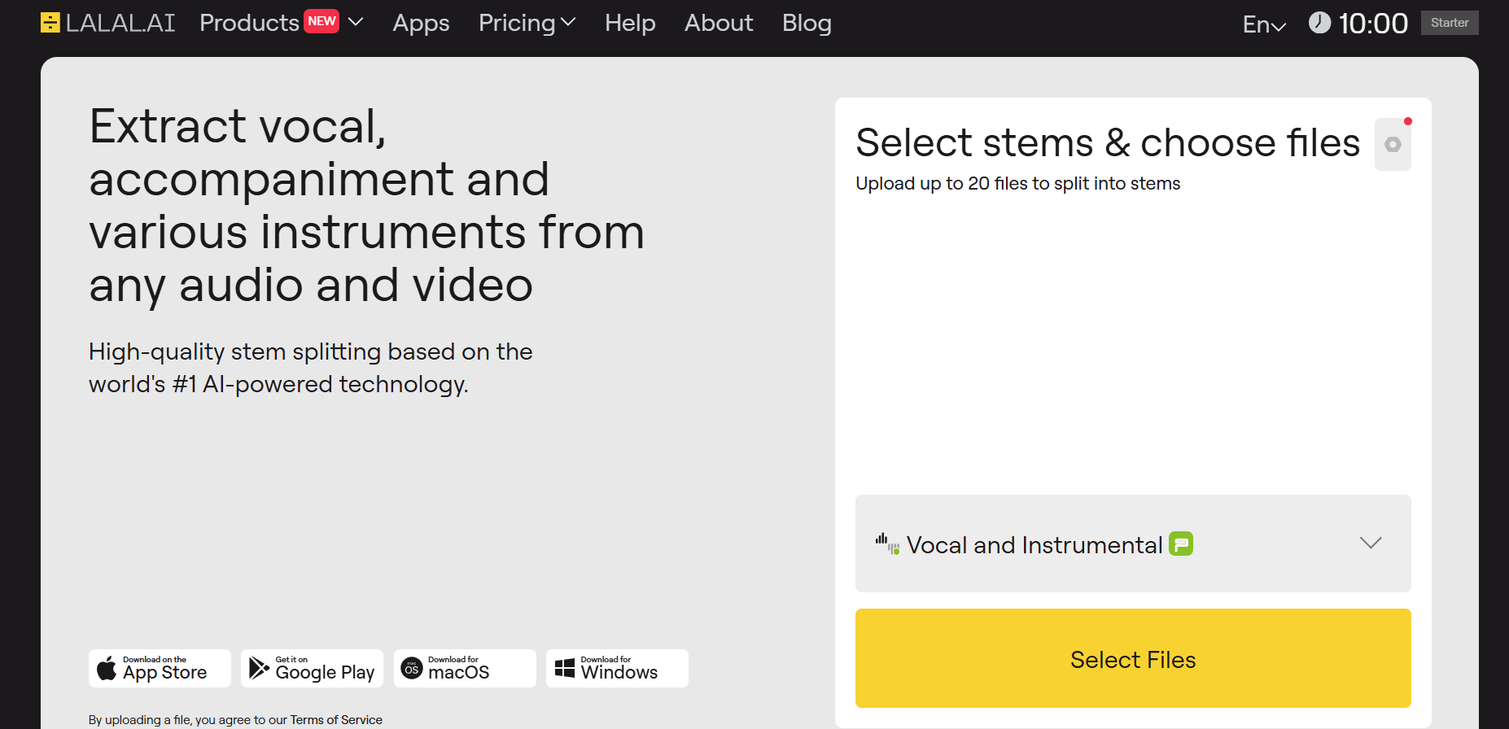Image resolution: width=1509 pixels, height=729 pixels.
Task: Click the remaining-time clock icon
Action: pos(1319,23)
